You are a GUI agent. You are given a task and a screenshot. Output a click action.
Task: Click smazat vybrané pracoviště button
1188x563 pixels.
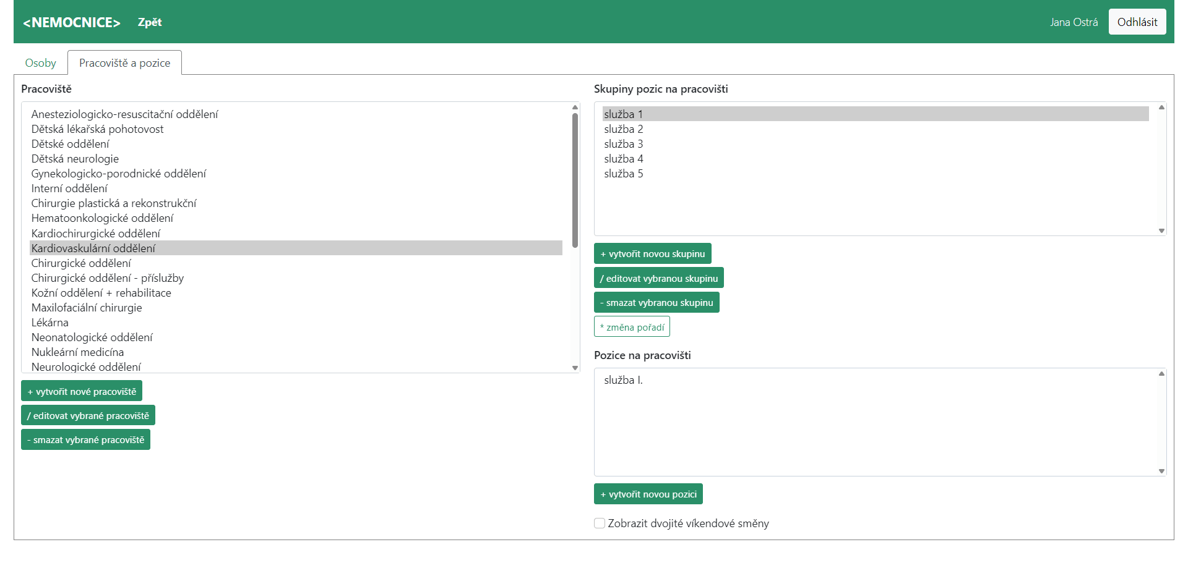pyautogui.click(x=85, y=439)
